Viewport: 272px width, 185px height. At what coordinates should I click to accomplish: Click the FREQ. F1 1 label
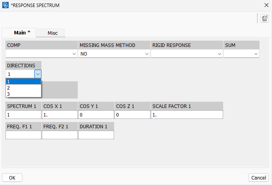20,126
